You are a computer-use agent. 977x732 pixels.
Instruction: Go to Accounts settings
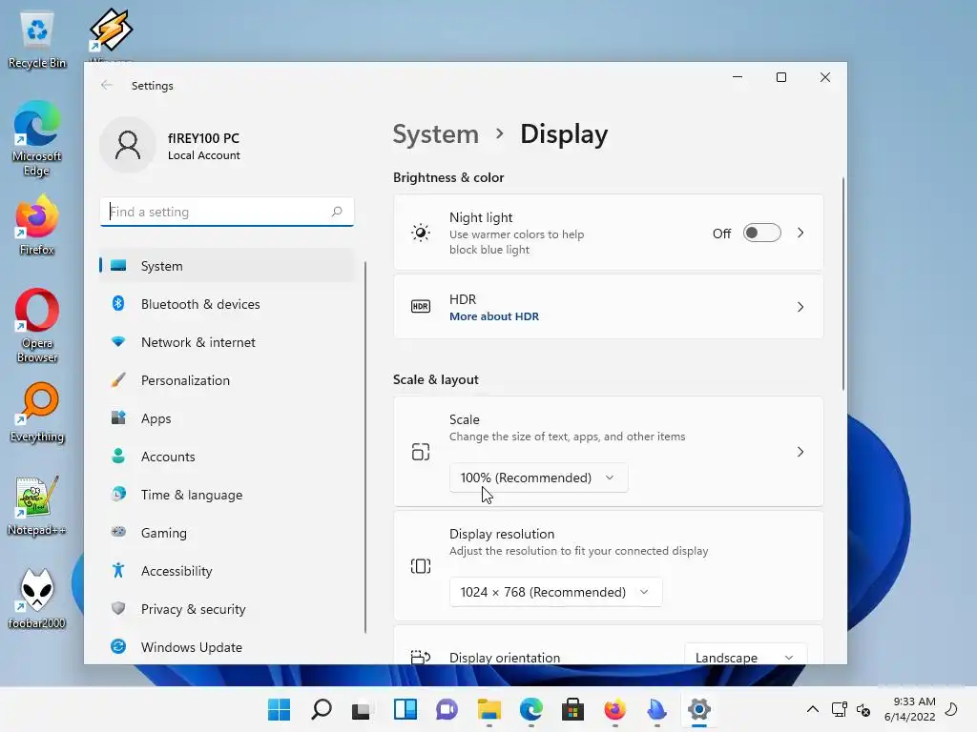pos(227,457)
